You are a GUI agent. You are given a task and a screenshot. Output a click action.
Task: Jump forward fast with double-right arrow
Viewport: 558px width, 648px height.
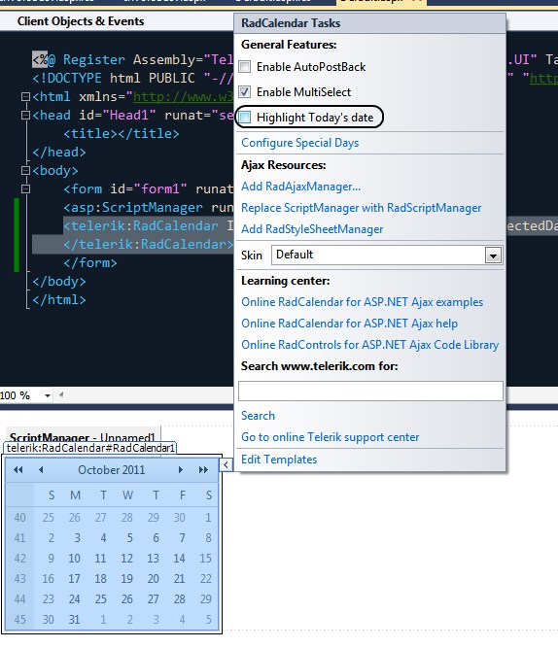coord(203,470)
